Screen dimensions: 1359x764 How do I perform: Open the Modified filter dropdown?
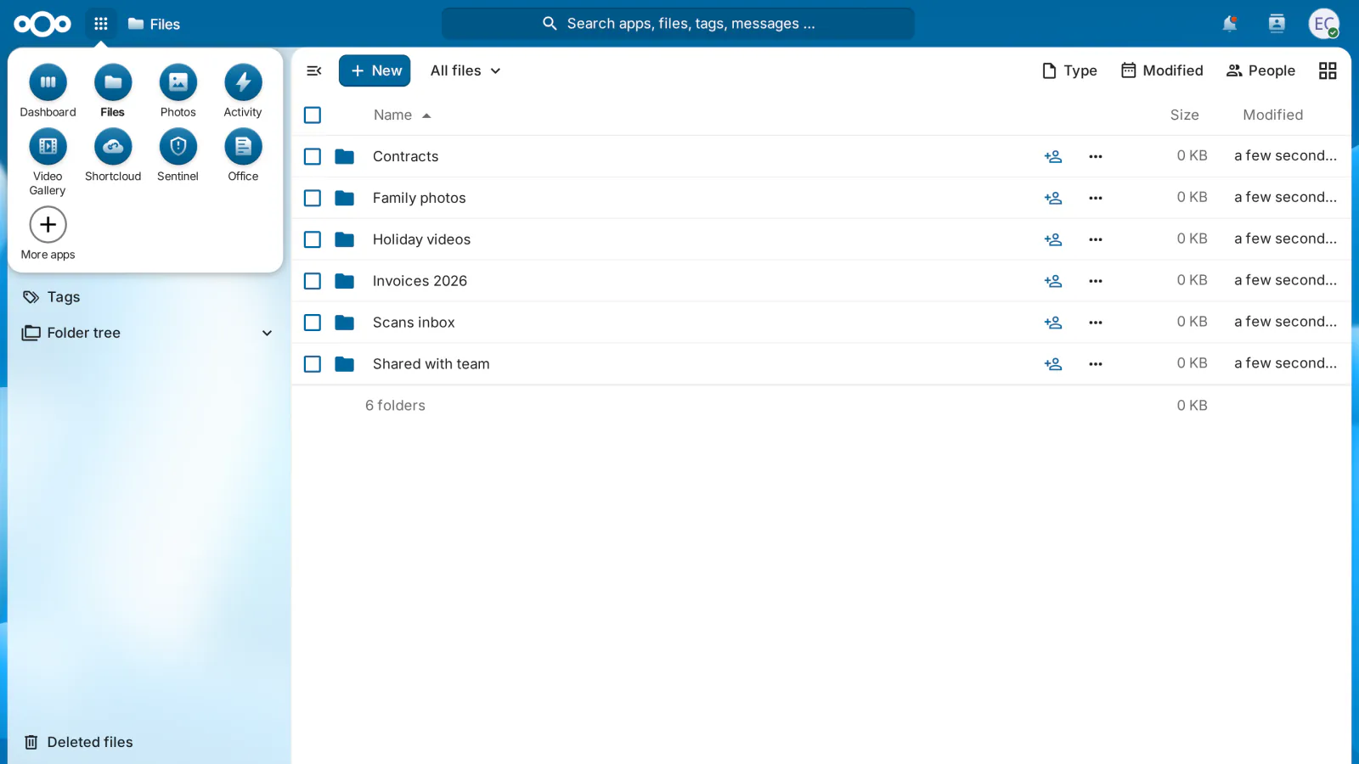click(x=1162, y=70)
